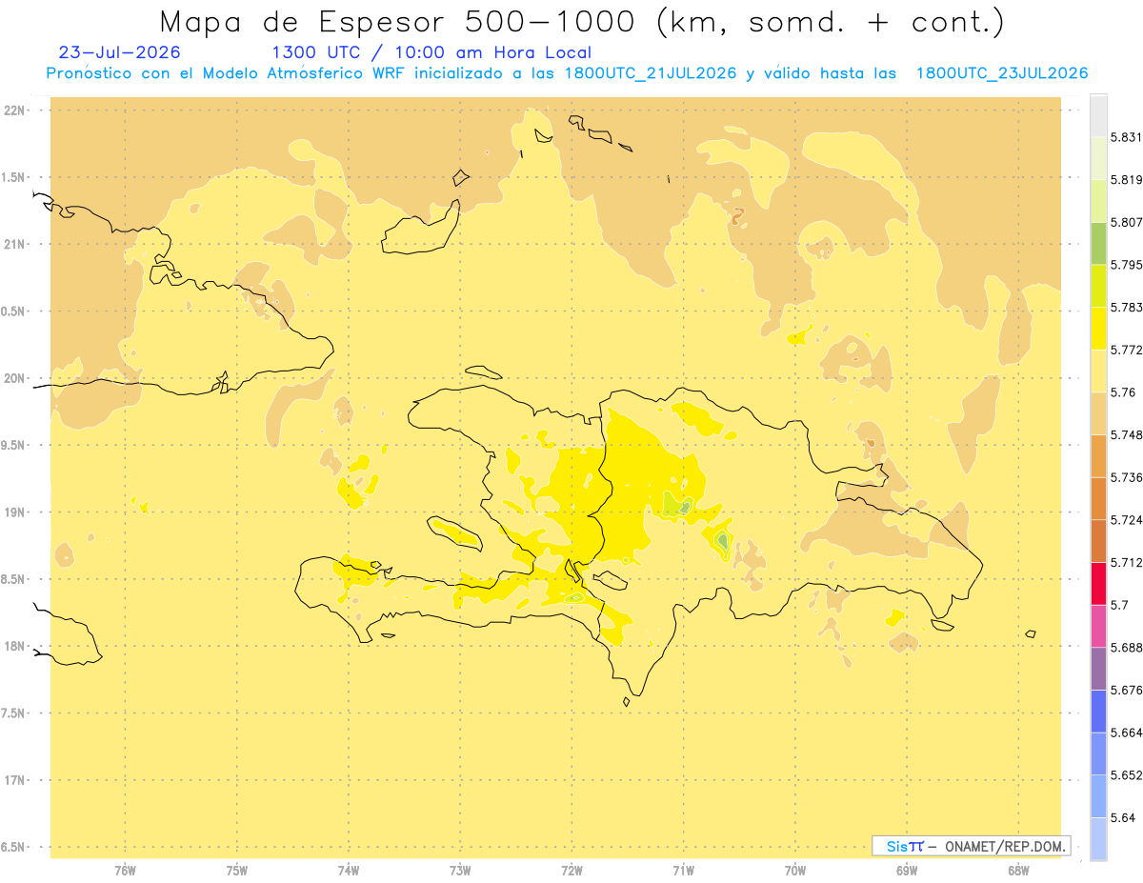Click the 73W longitude label
Screen dimensions: 1143x883
click(x=460, y=871)
